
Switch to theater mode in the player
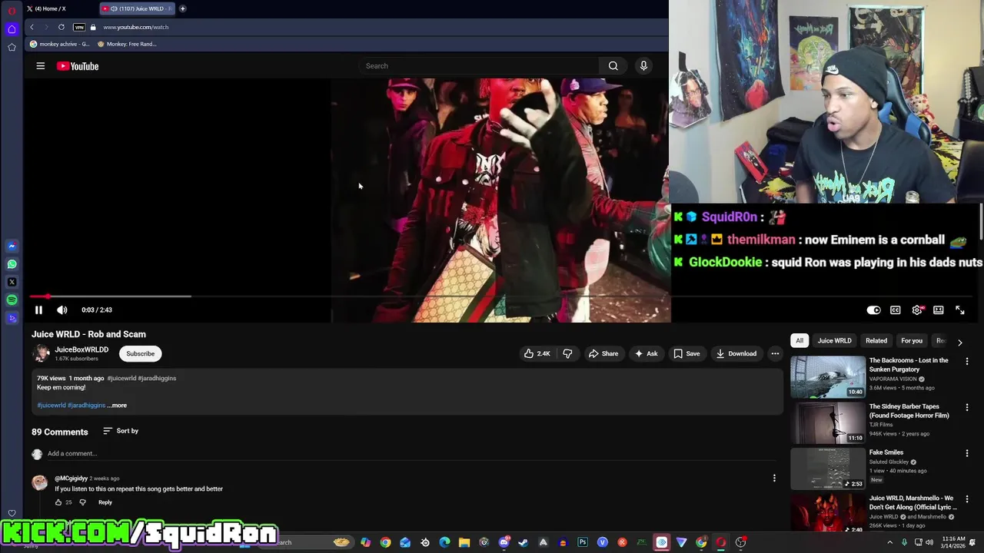click(939, 310)
